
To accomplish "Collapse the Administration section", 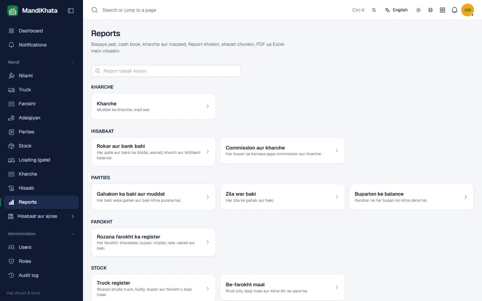I will pyautogui.click(x=42, y=234).
